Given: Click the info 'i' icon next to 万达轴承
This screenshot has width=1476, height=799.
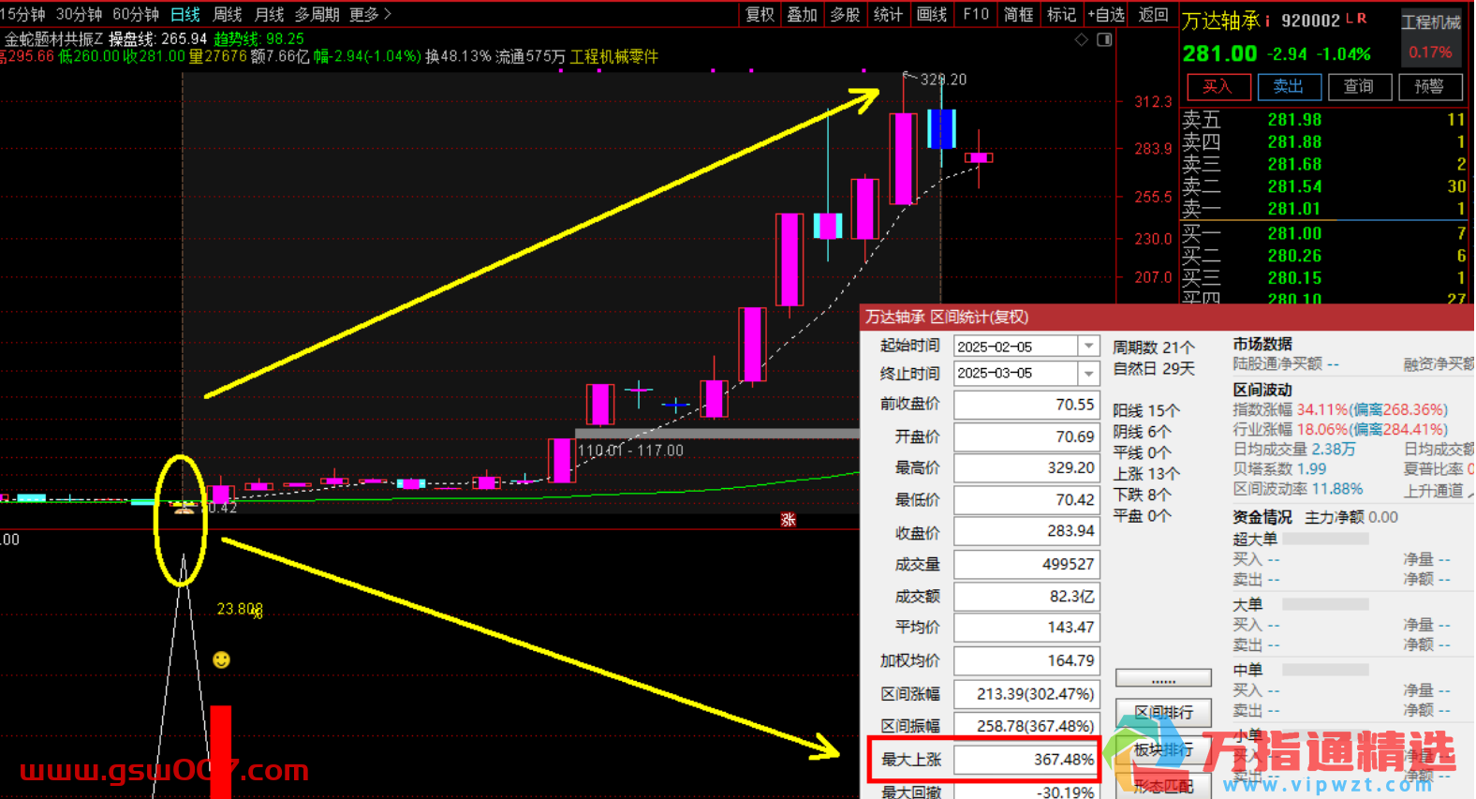Looking at the screenshot, I should (1268, 21).
